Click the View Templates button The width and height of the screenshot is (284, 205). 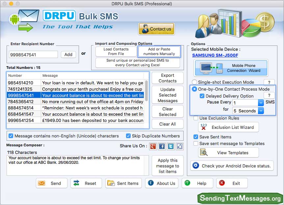(x=229, y=153)
